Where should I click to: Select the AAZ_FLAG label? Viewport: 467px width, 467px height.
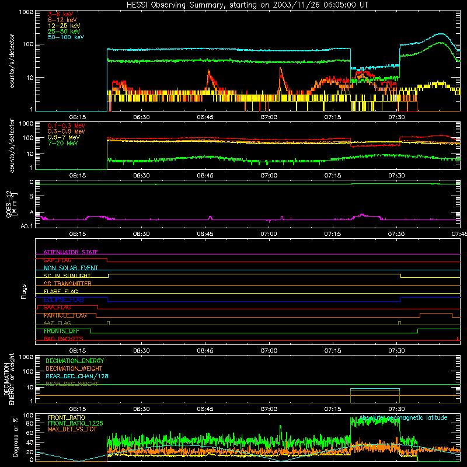57,323
